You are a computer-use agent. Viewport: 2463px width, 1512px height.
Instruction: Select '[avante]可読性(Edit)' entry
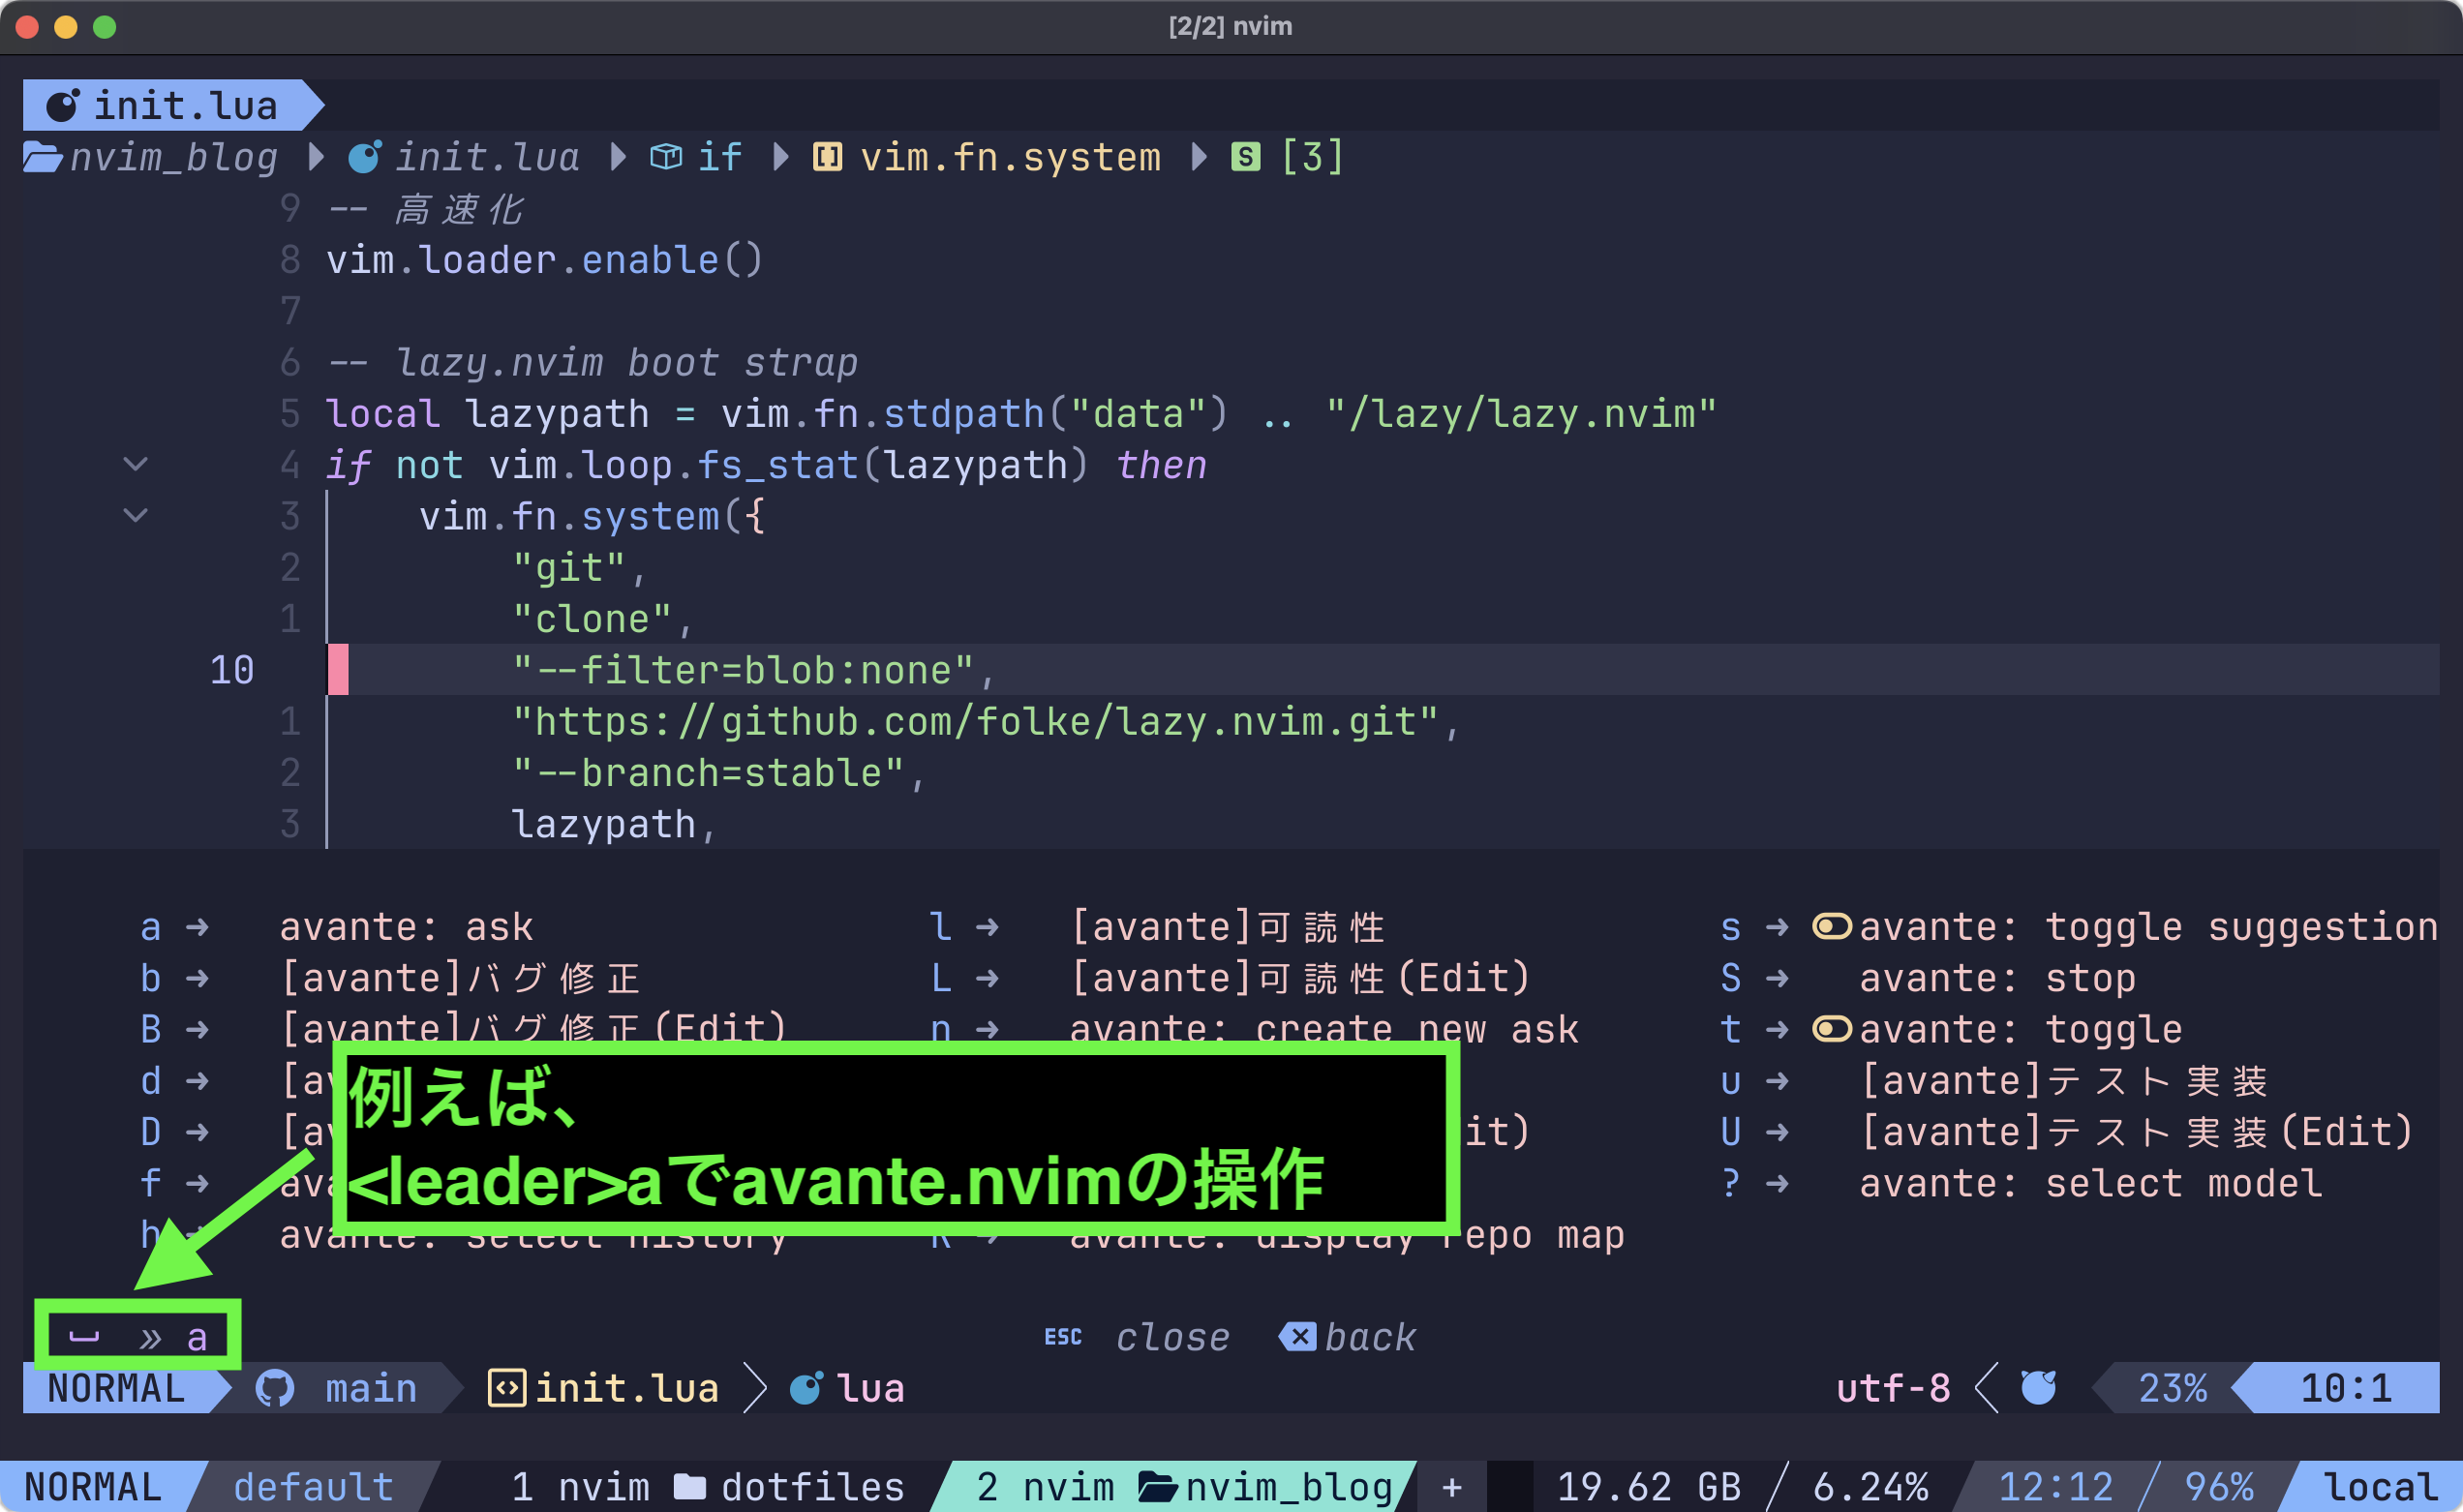[1300, 978]
